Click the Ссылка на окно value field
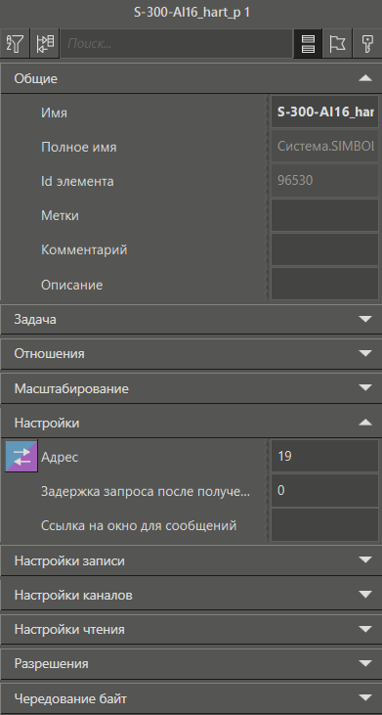Image resolution: width=382 pixels, height=715 pixels. (x=324, y=525)
